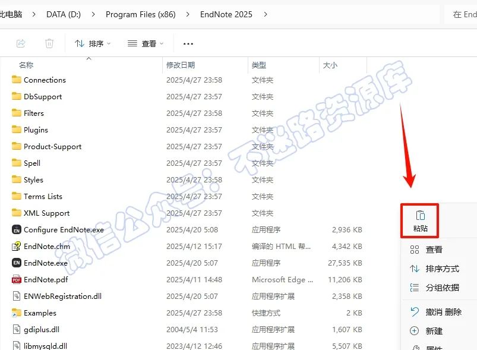Select the Connections folder icon

pyautogui.click(x=17, y=80)
